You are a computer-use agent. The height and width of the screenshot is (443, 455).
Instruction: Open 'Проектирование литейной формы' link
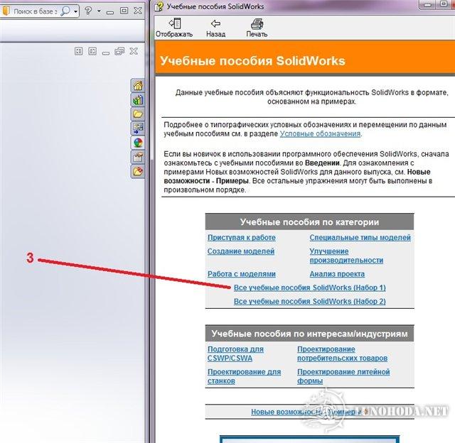coord(343,376)
